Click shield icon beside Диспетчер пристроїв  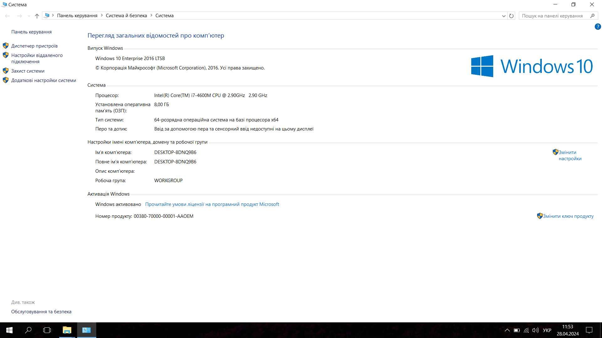click(6, 46)
